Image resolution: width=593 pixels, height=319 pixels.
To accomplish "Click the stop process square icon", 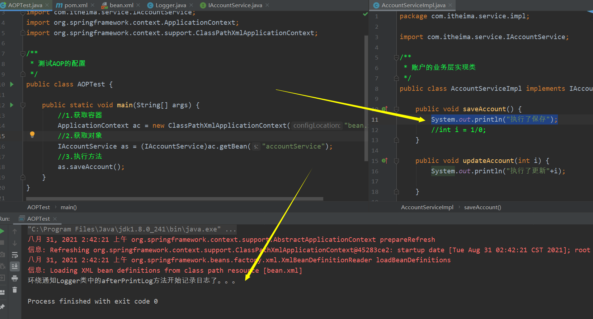I will pyautogui.click(x=2, y=243).
